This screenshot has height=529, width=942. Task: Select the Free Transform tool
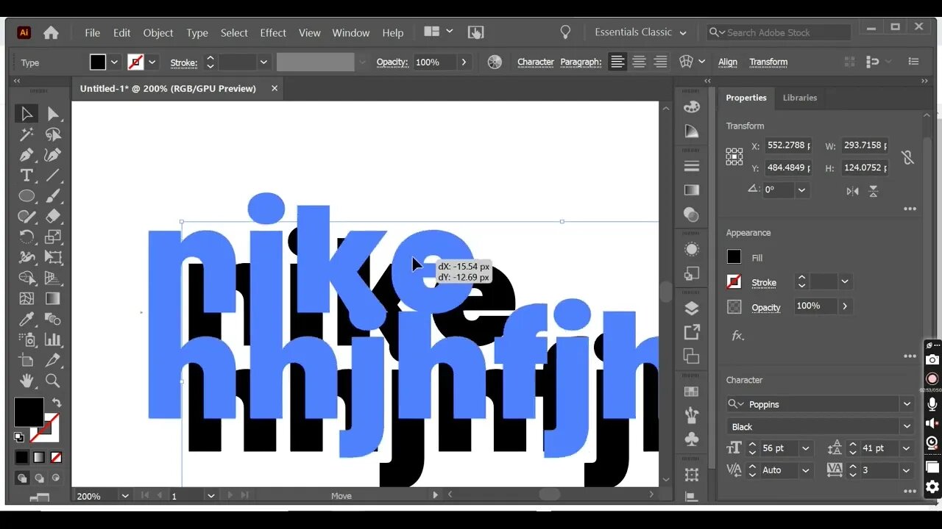pos(53,257)
